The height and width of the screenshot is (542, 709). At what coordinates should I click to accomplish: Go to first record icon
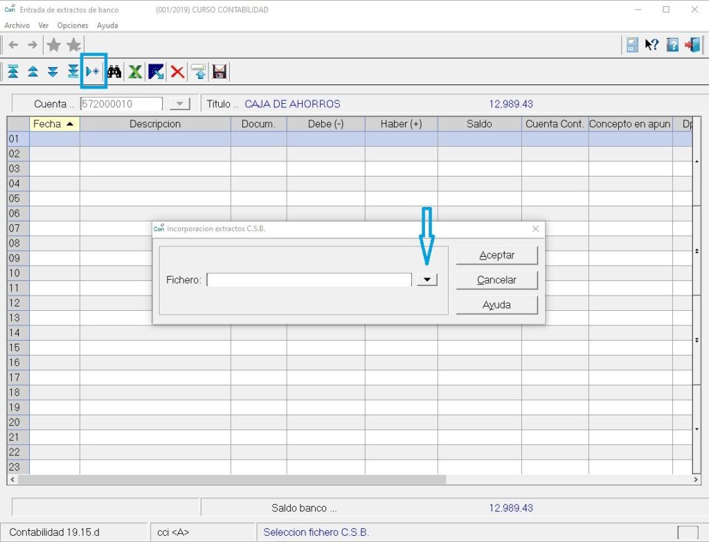[x=13, y=71]
